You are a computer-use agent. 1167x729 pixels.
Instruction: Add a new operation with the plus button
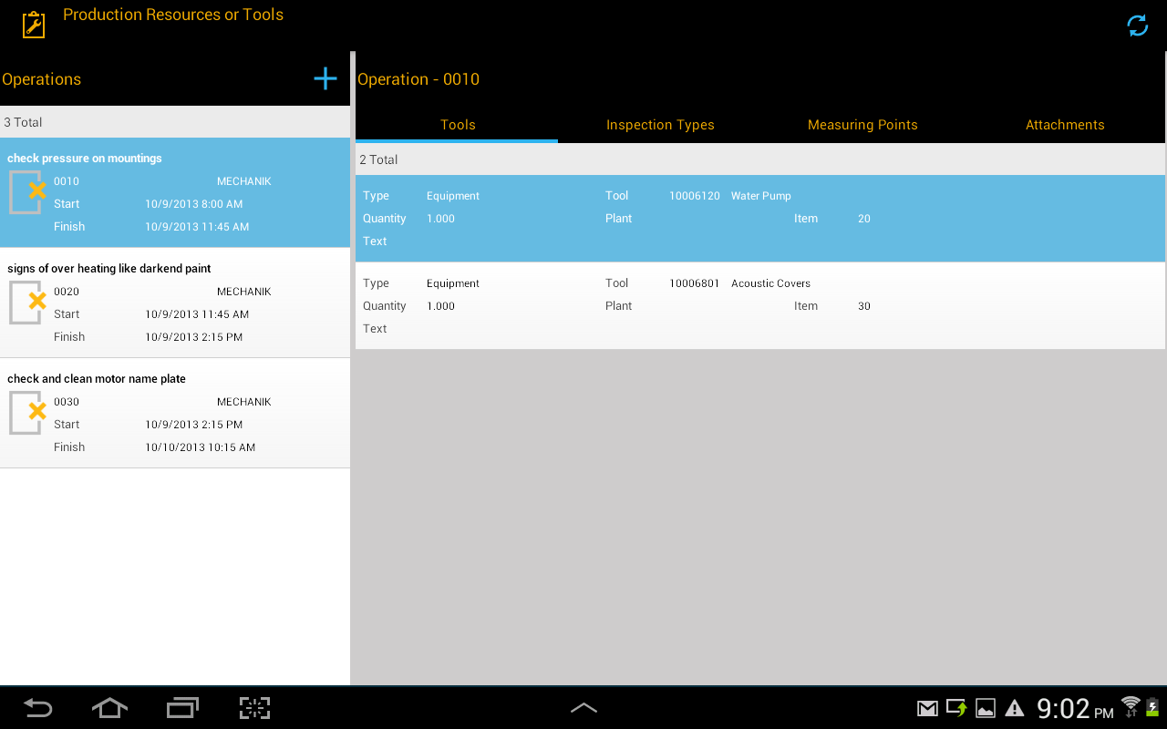pos(325,78)
